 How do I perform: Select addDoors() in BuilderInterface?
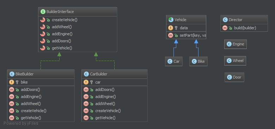(x=61, y=41)
